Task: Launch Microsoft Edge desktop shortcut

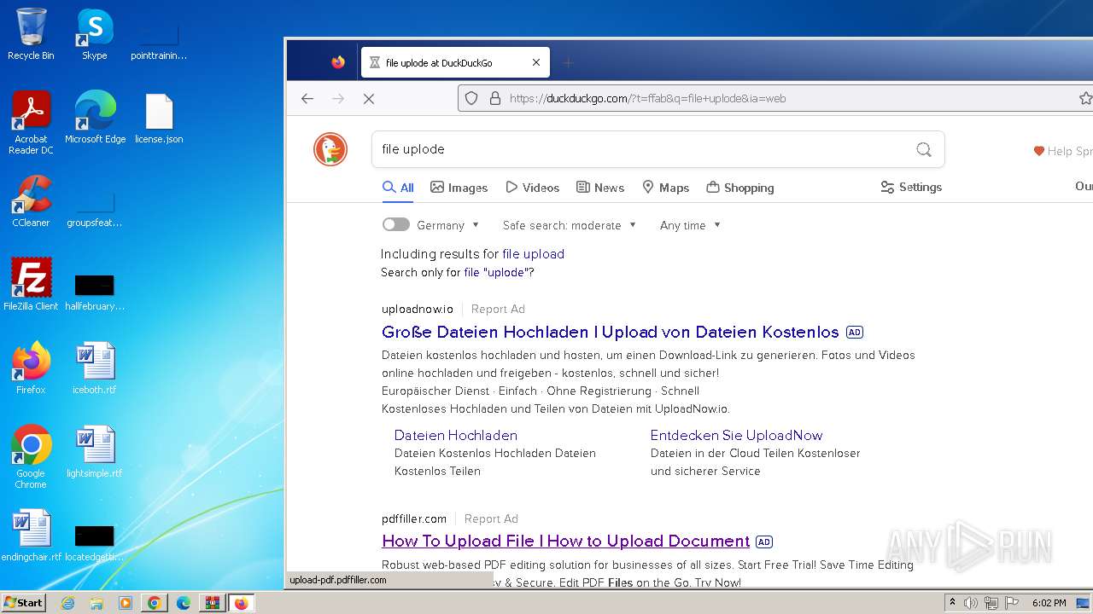Action: tap(95, 118)
